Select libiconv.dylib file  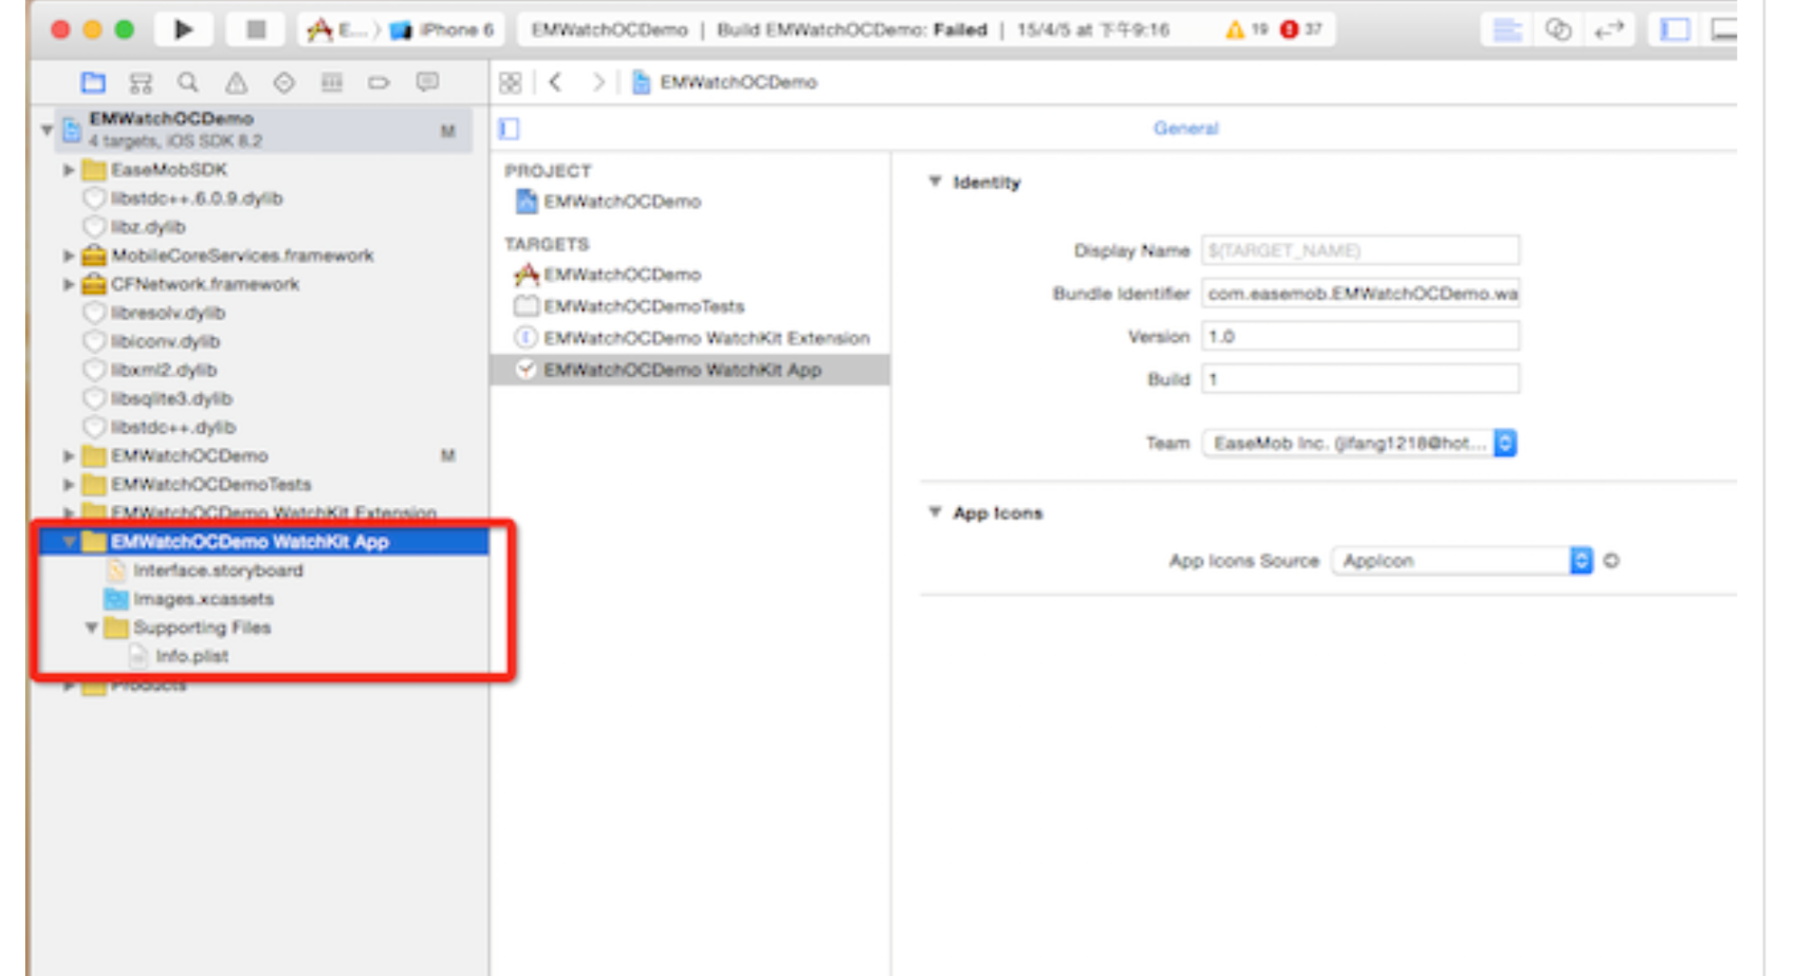click(x=165, y=342)
